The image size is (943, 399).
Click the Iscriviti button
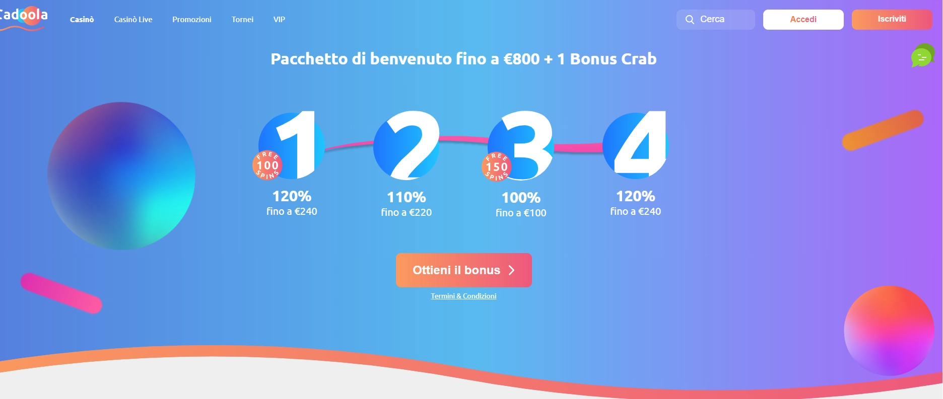pyautogui.click(x=892, y=19)
